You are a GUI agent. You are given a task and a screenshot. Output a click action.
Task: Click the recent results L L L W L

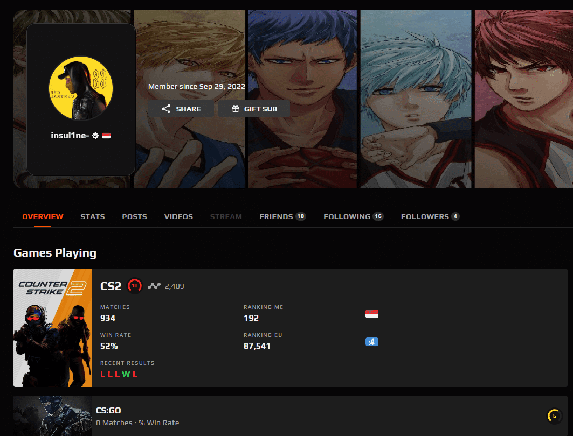point(119,374)
